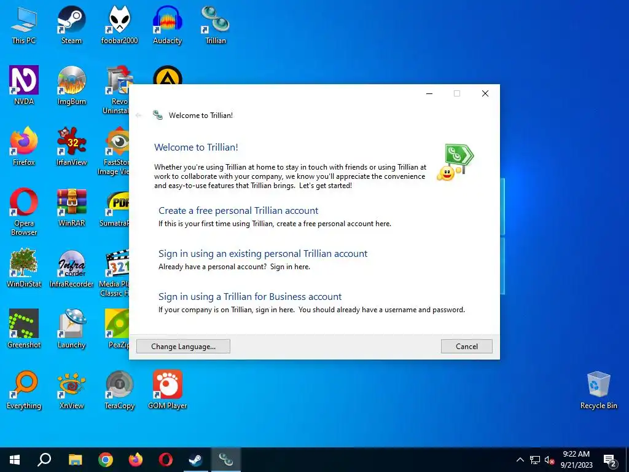Go back with the wizard back arrow
The image size is (629, 472).
click(x=139, y=115)
